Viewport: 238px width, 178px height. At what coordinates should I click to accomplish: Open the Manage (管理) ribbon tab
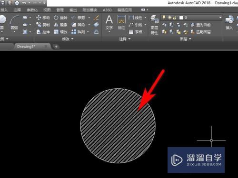pyautogui.click(x=60, y=10)
